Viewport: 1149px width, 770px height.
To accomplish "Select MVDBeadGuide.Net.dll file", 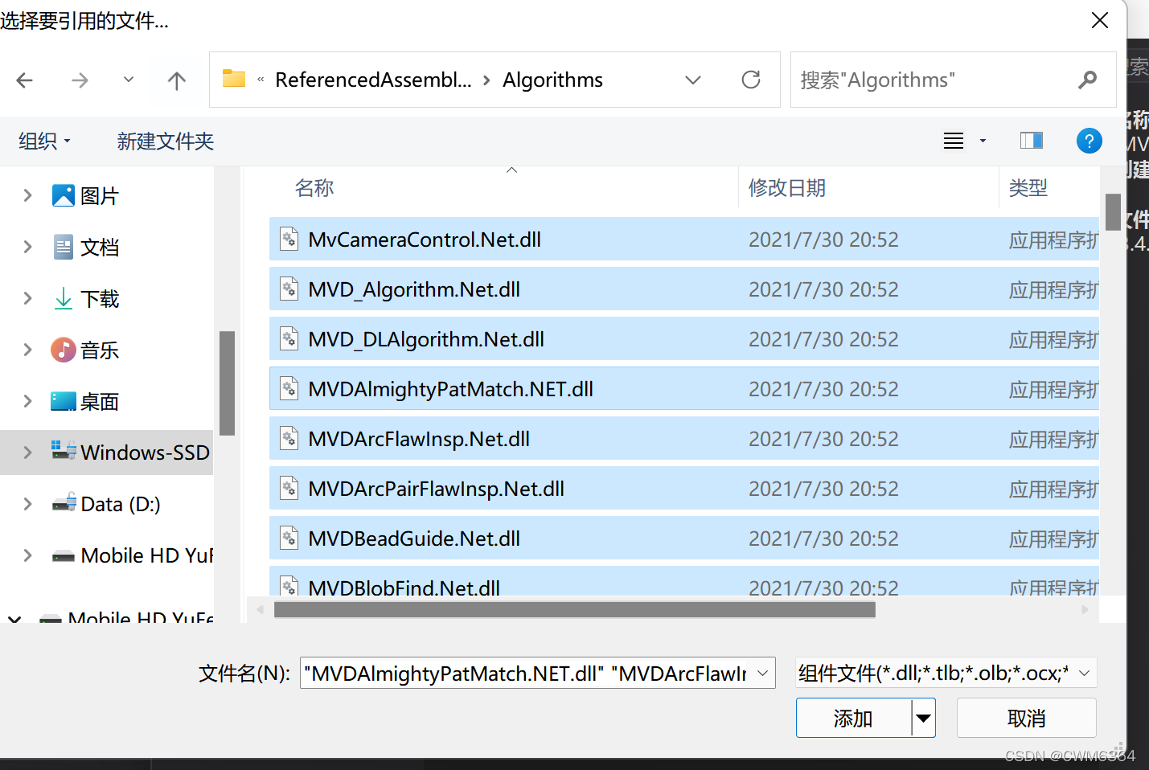I will 683,539.
